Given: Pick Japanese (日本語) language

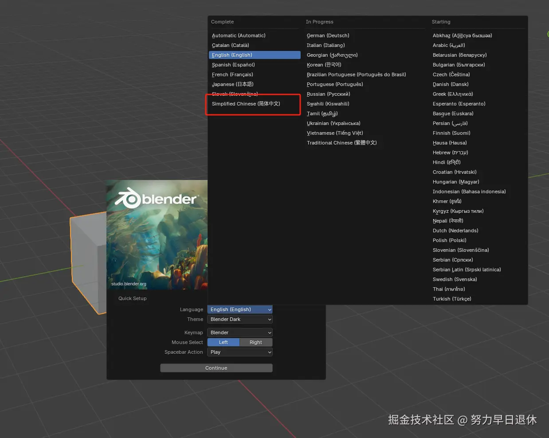Looking at the screenshot, I should click(x=255, y=84).
